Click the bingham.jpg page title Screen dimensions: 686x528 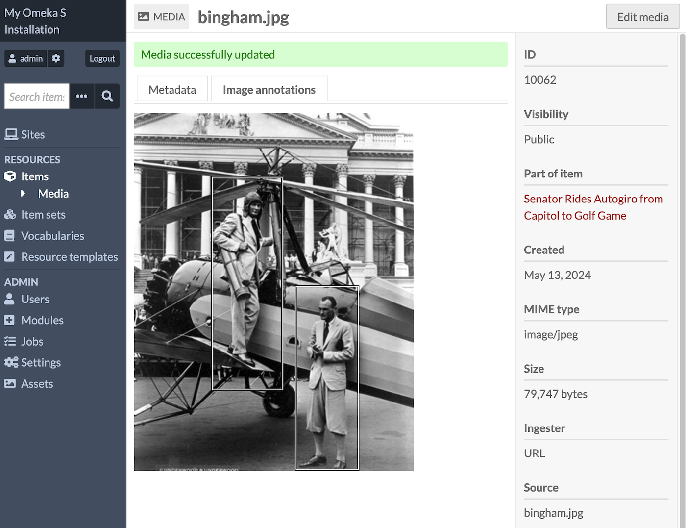coord(243,17)
